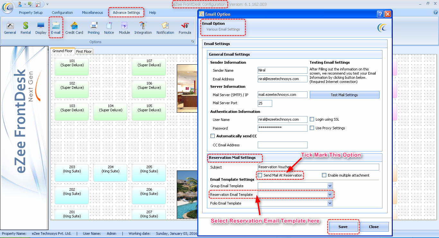
Task: Select room 104 Super Deluxe
Action: (x=110, y=112)
